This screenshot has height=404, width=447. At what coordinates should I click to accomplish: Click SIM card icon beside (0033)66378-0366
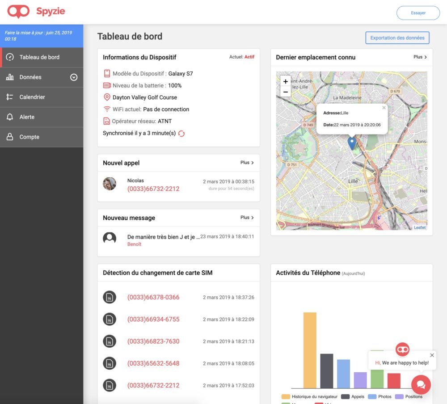point(110,297)
